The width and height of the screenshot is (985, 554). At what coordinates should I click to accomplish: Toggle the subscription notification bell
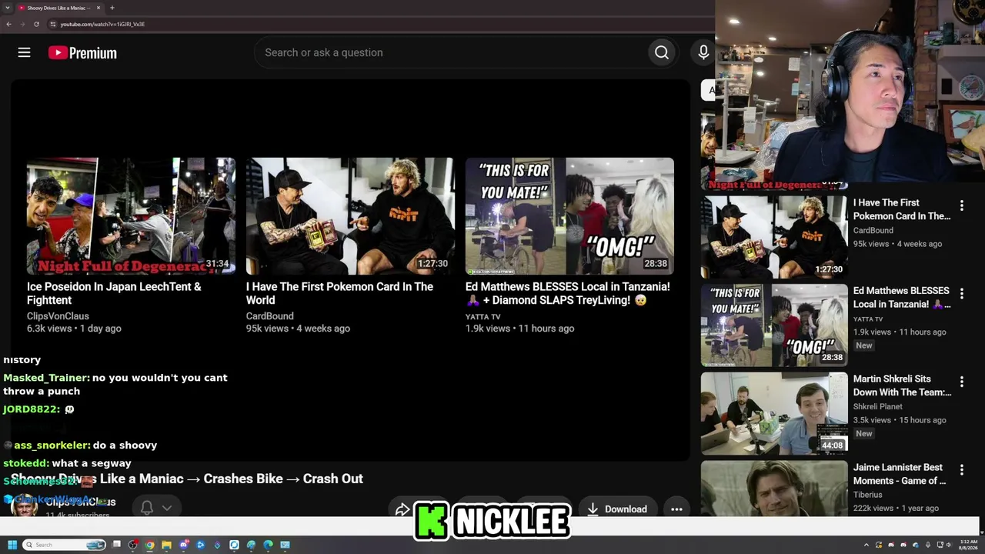147,507
